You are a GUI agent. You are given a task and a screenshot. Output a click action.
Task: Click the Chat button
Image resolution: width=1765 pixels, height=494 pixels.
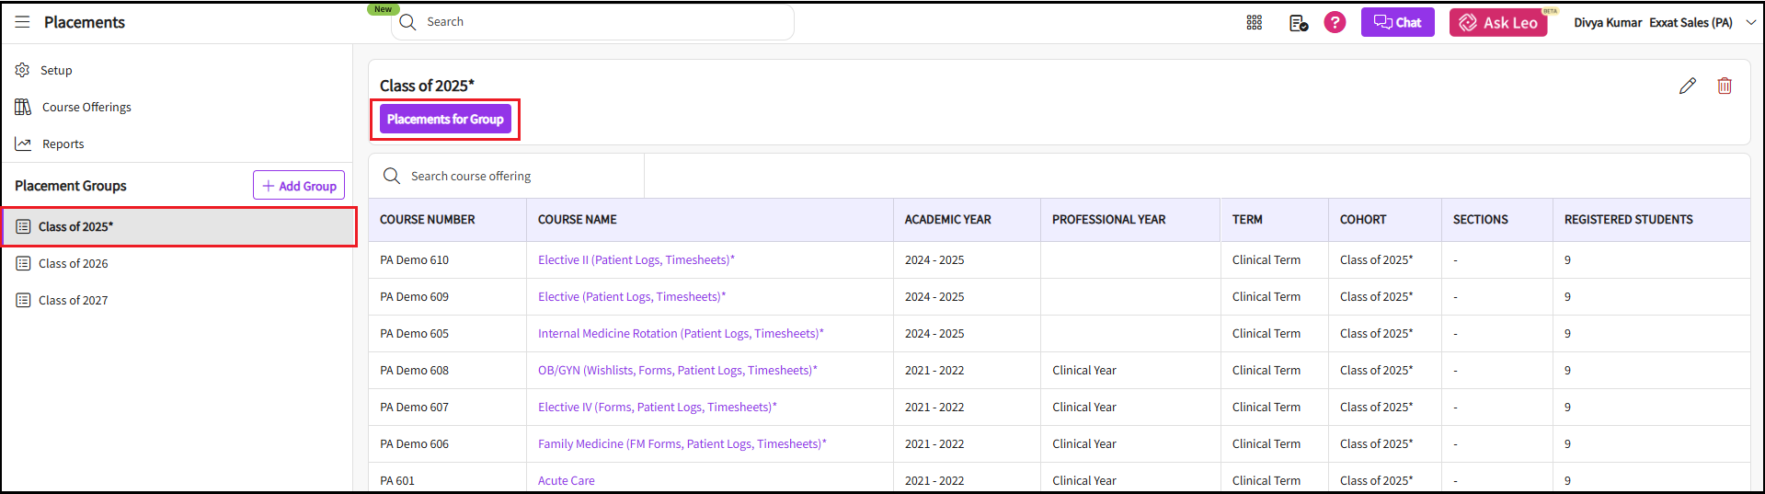pos(1397,22)
